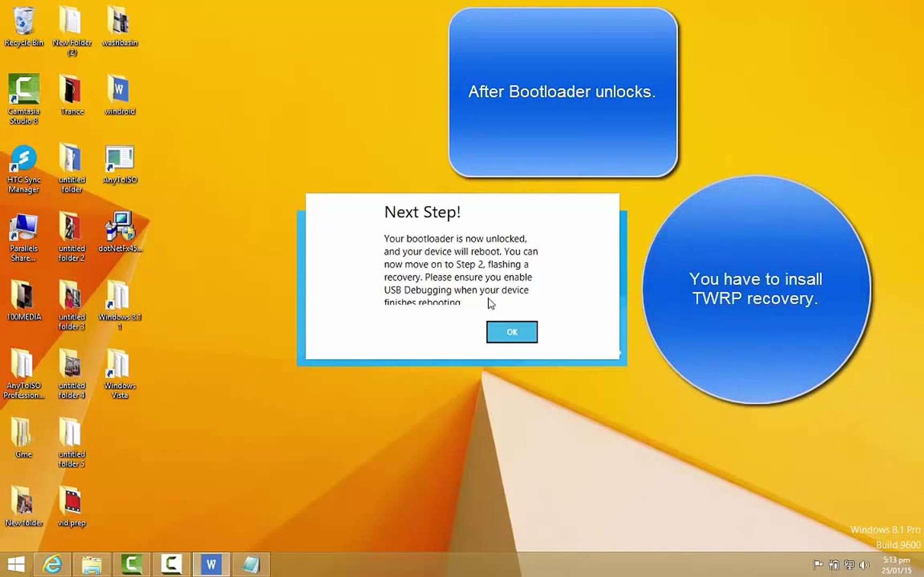Select the 'New Folder (2)' desktop folder
Image resolution: width=924 pixels, height=577 pixels.
72,31
